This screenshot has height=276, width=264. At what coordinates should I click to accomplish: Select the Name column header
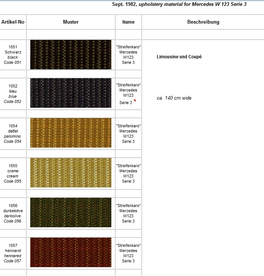click(128, 22)
